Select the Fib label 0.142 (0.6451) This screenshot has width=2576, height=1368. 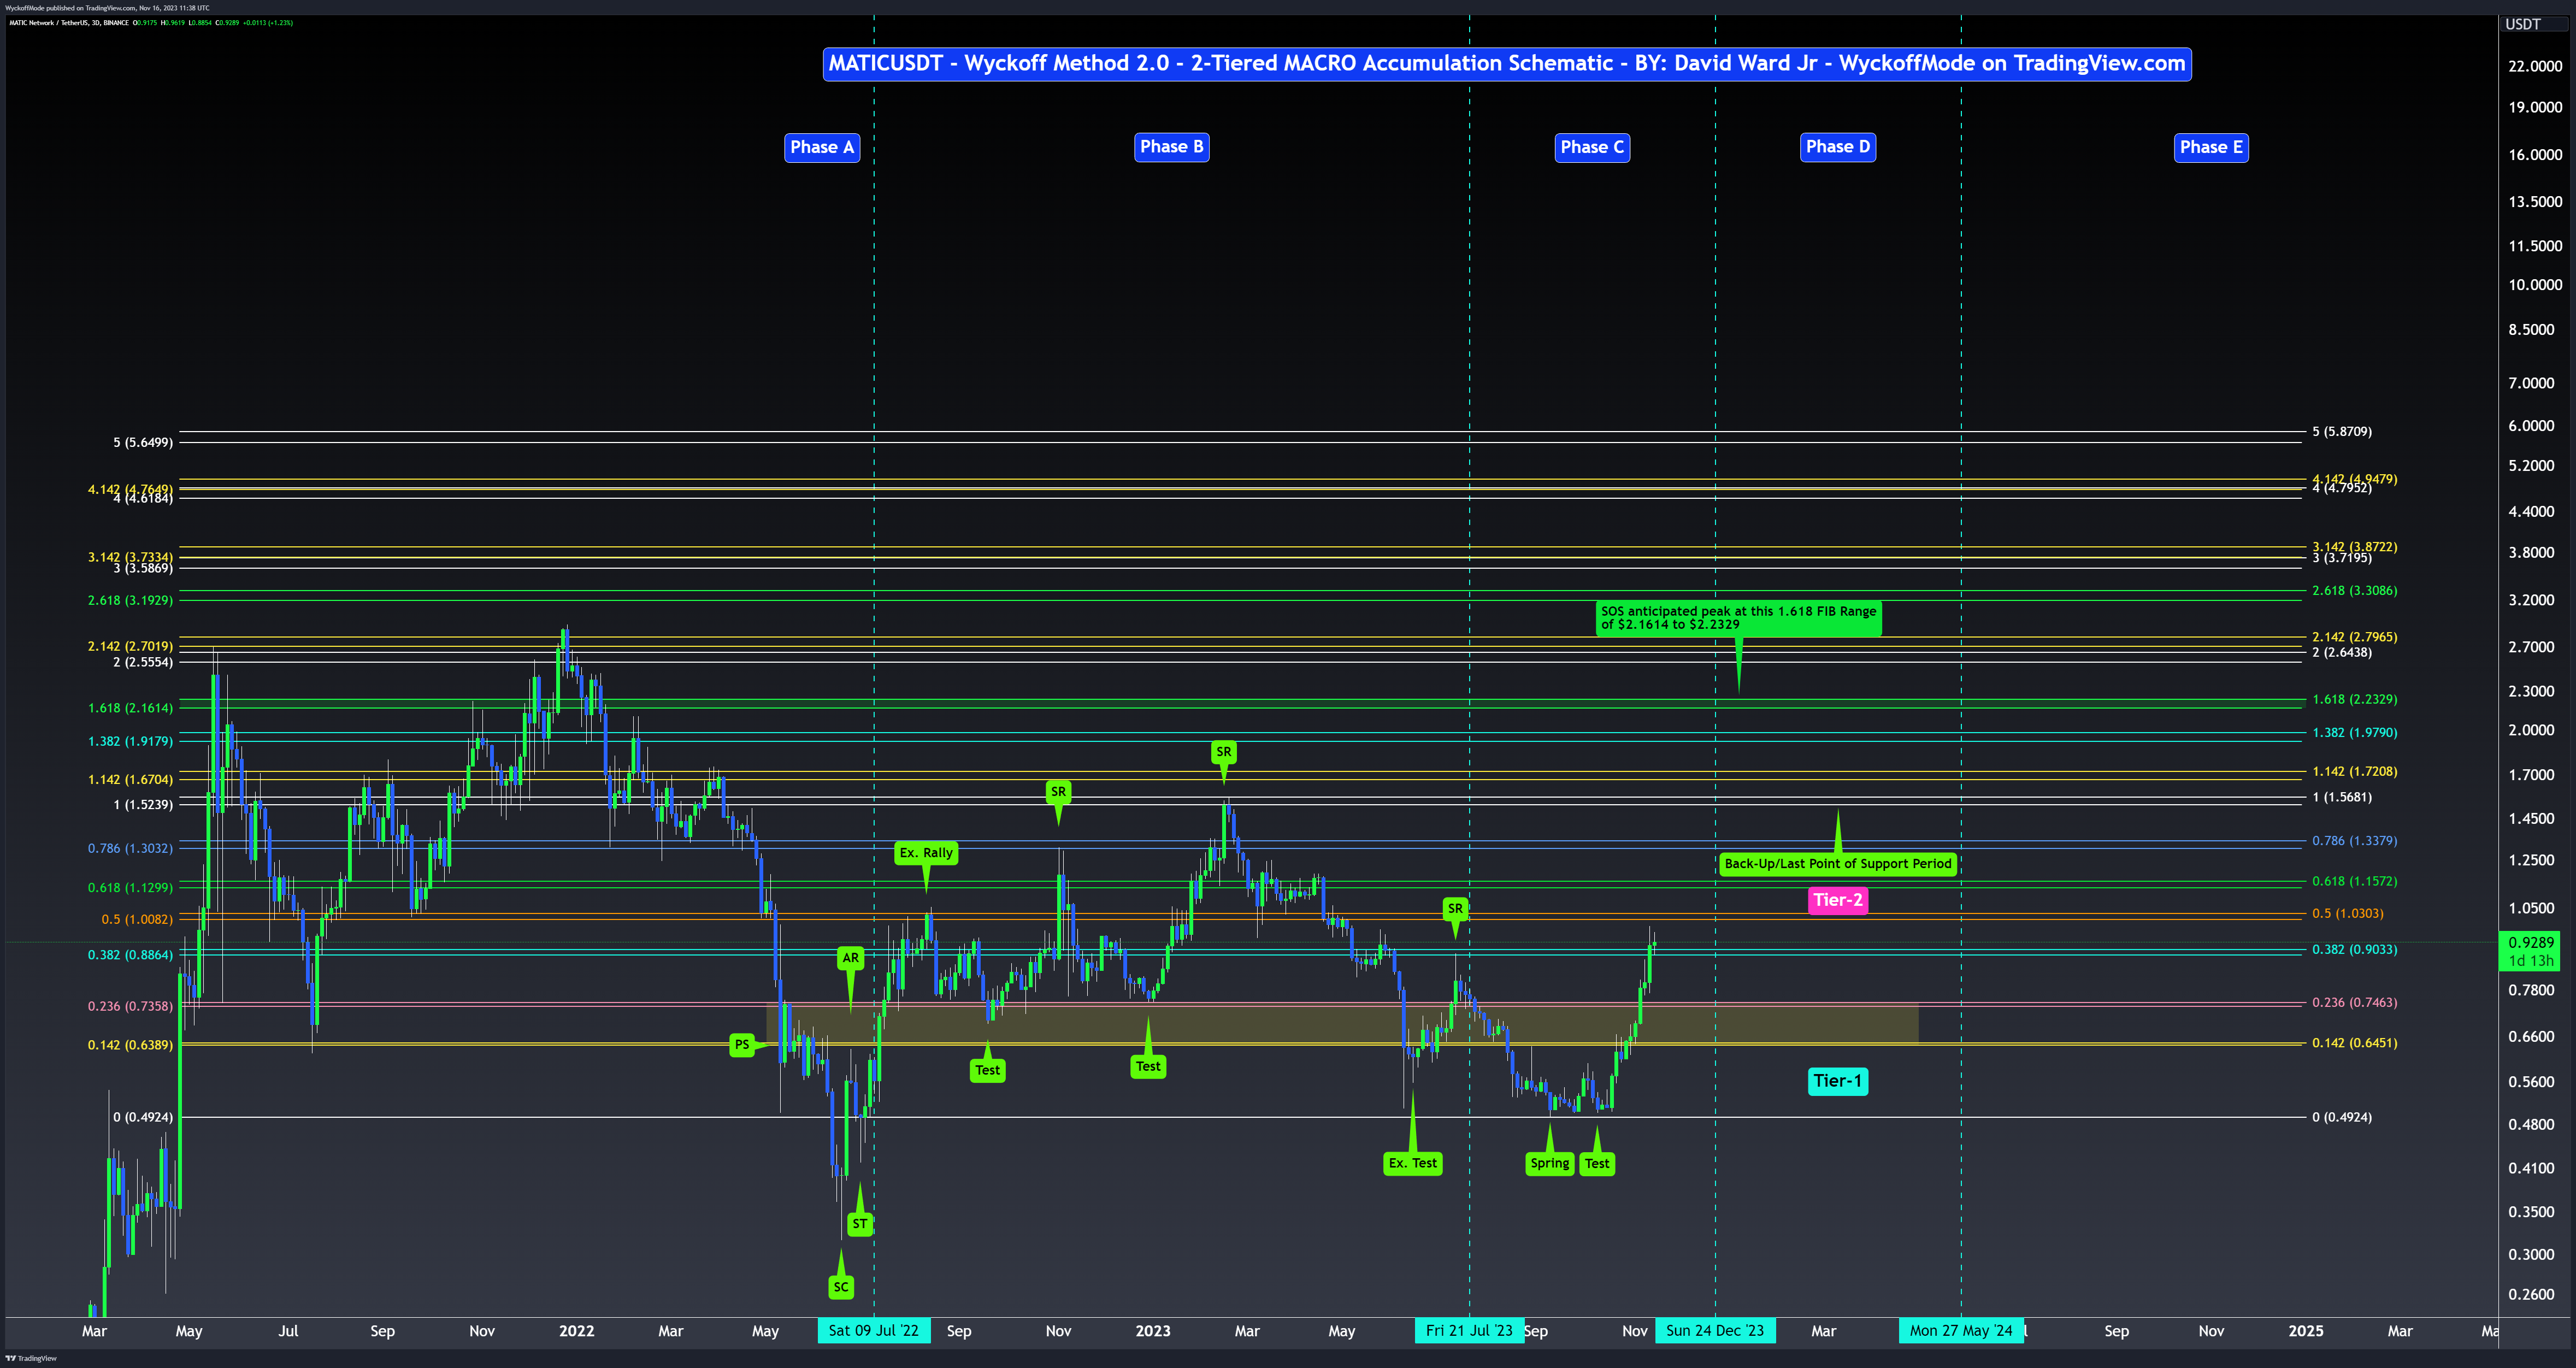coord(2354,1043)
